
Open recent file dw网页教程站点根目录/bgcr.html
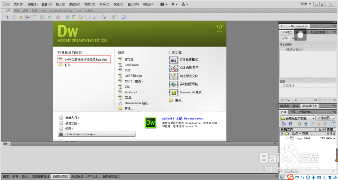click(x=84, y=59)
